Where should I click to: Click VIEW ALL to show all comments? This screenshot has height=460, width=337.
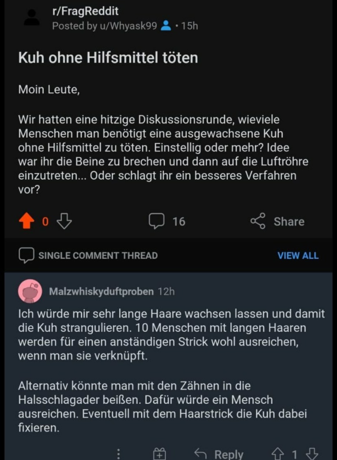click(298, 256)
